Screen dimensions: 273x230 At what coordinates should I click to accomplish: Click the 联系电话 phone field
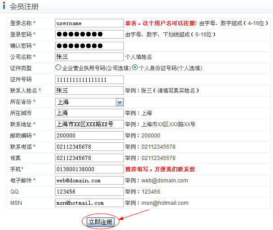[89, 147]
